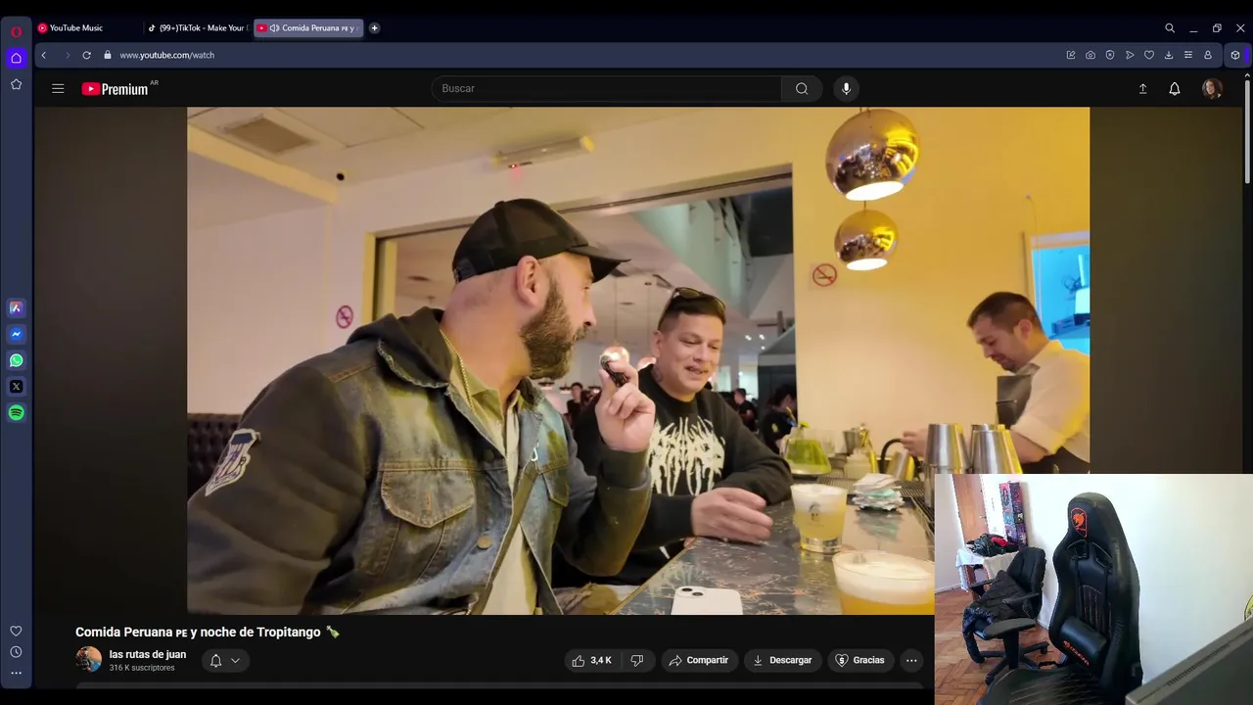Open Aria AI in Opera sidebar

click(16, 307)
